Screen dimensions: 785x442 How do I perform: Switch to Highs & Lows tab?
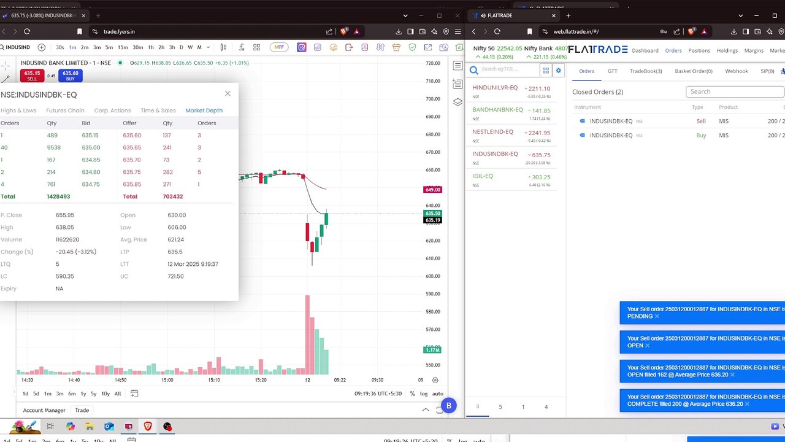point(18,110)
